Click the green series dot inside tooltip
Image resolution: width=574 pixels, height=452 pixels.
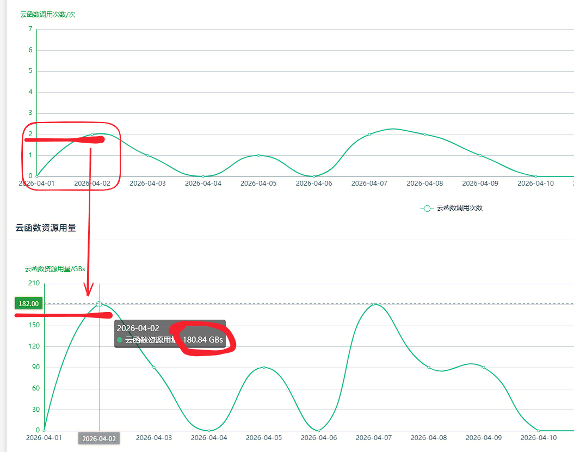tap(120, 340)
